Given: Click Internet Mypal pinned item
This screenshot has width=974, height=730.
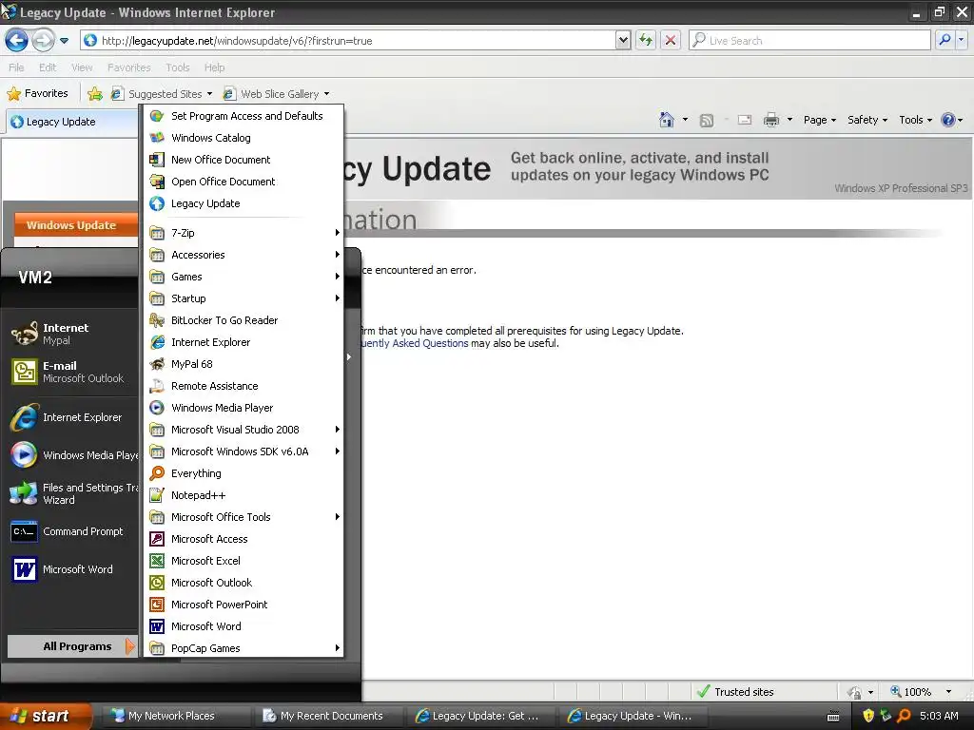Looking at the screenshot, I should [72, 334].
